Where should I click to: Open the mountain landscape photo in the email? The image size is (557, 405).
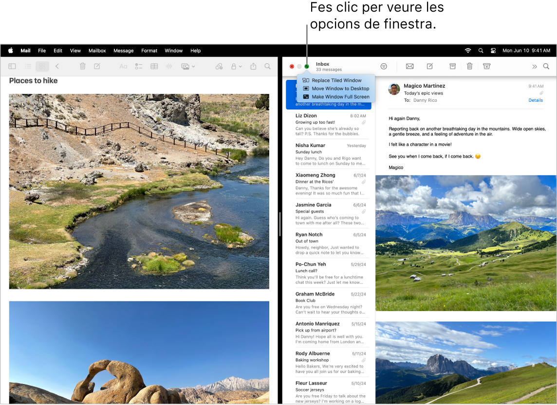pyautogui.click(x=466, y=243)
